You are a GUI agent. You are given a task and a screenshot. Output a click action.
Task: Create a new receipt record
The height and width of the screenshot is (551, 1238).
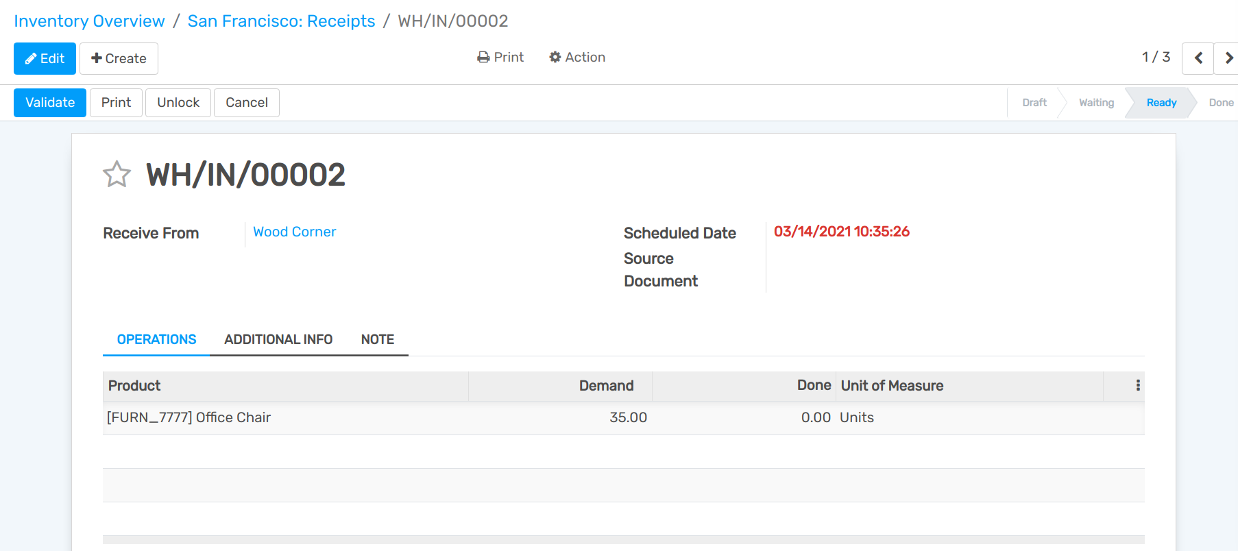[119, 58]
